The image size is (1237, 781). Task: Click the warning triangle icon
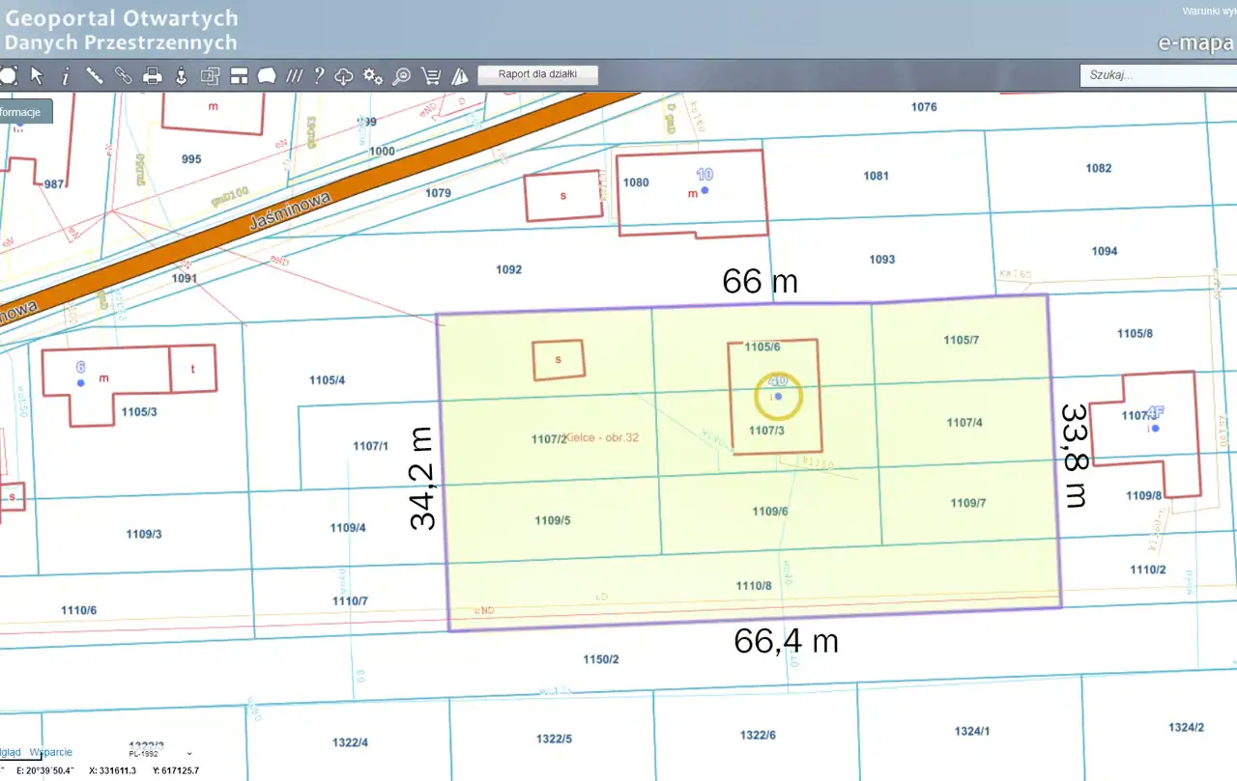pos(460,76)
